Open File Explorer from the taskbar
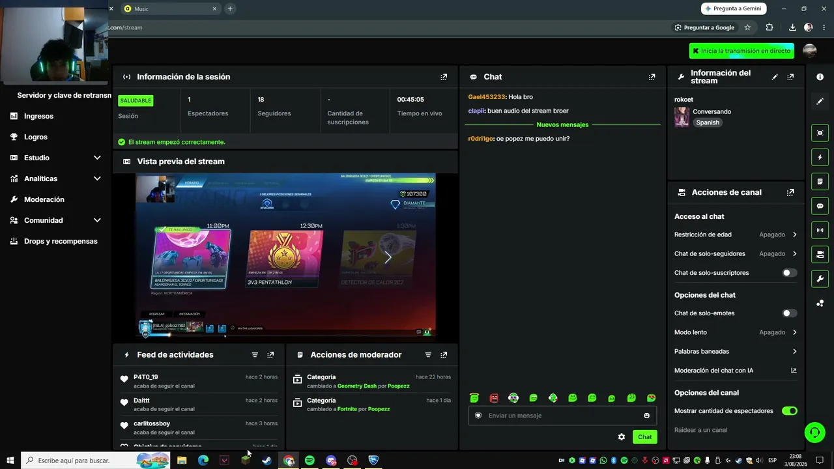This screenshot has height=469, width=834. pyautogui.click(x=182, y=461)
